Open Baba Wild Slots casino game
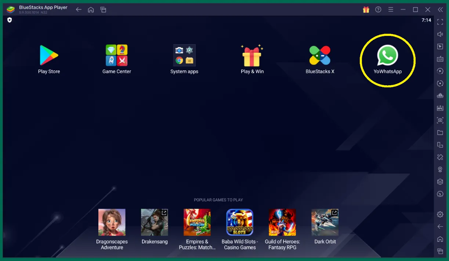Viewport: 449px width, 261px height. pos(240,222)
